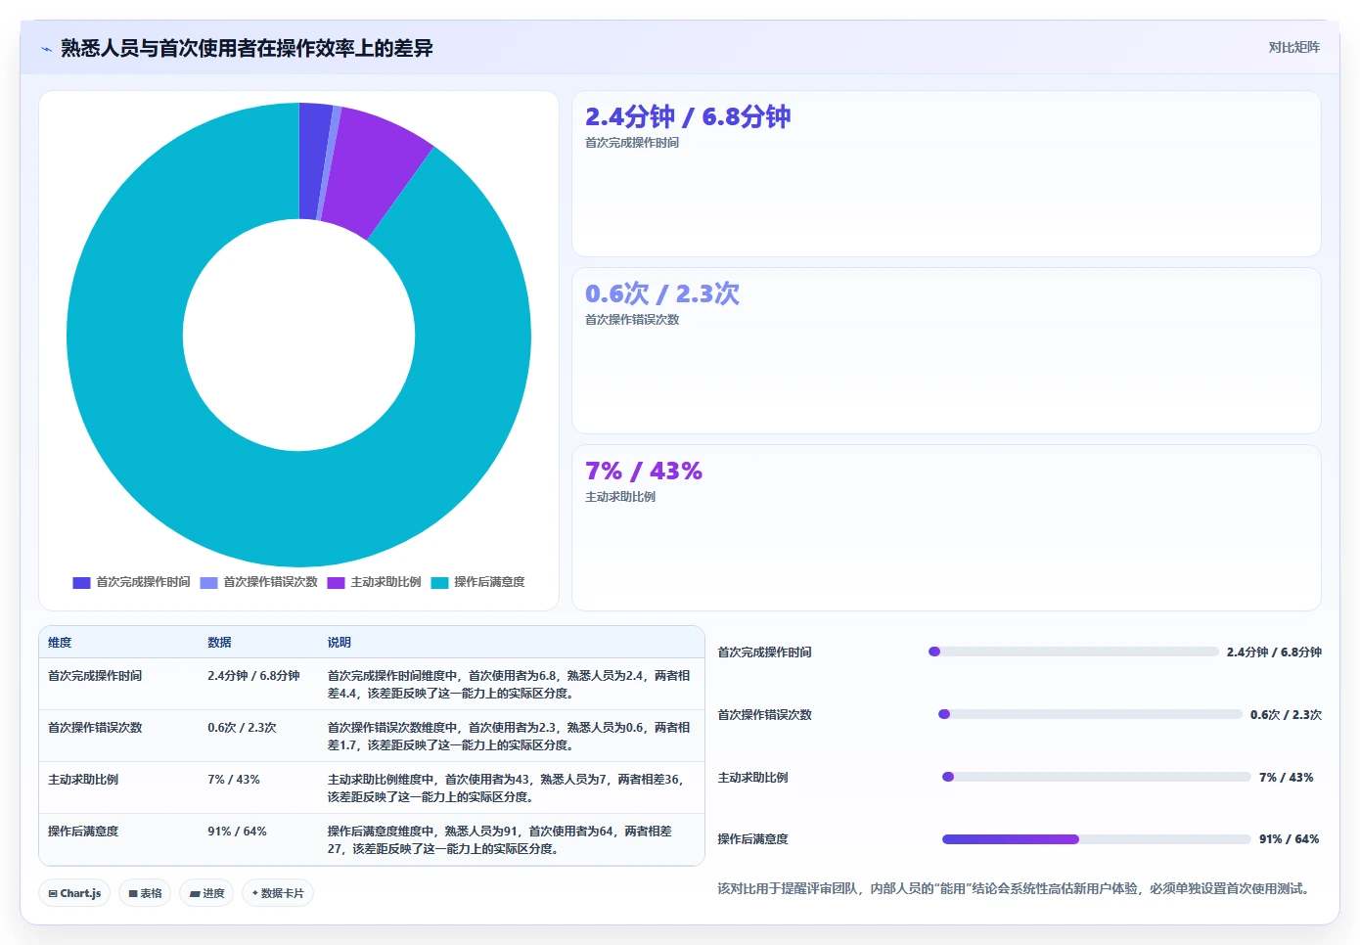Image resolution: width=1360 pixels, height=945 pixels.
Task: Click the 首次操作错误次数 progress bar
Action: tap(1090, 714)
